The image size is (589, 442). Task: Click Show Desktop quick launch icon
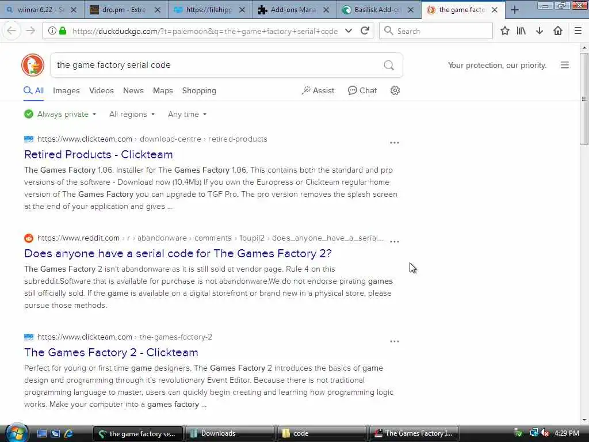41,433
